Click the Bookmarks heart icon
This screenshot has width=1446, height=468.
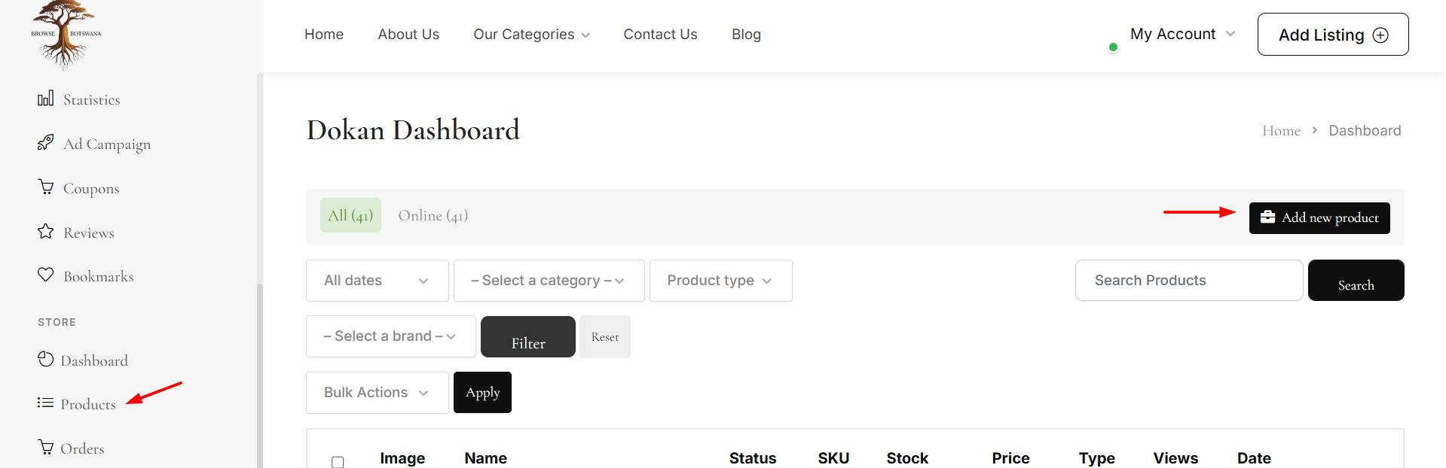click(45, 275)
